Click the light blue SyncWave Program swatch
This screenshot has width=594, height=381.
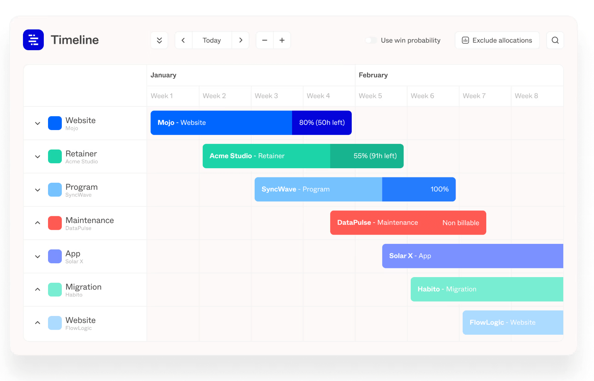[55, 190]
